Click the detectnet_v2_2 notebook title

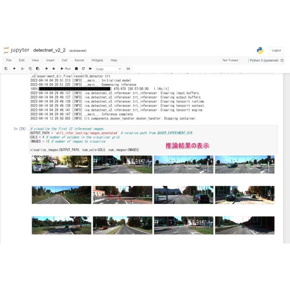pyautogui.click(x=49, y=50)
